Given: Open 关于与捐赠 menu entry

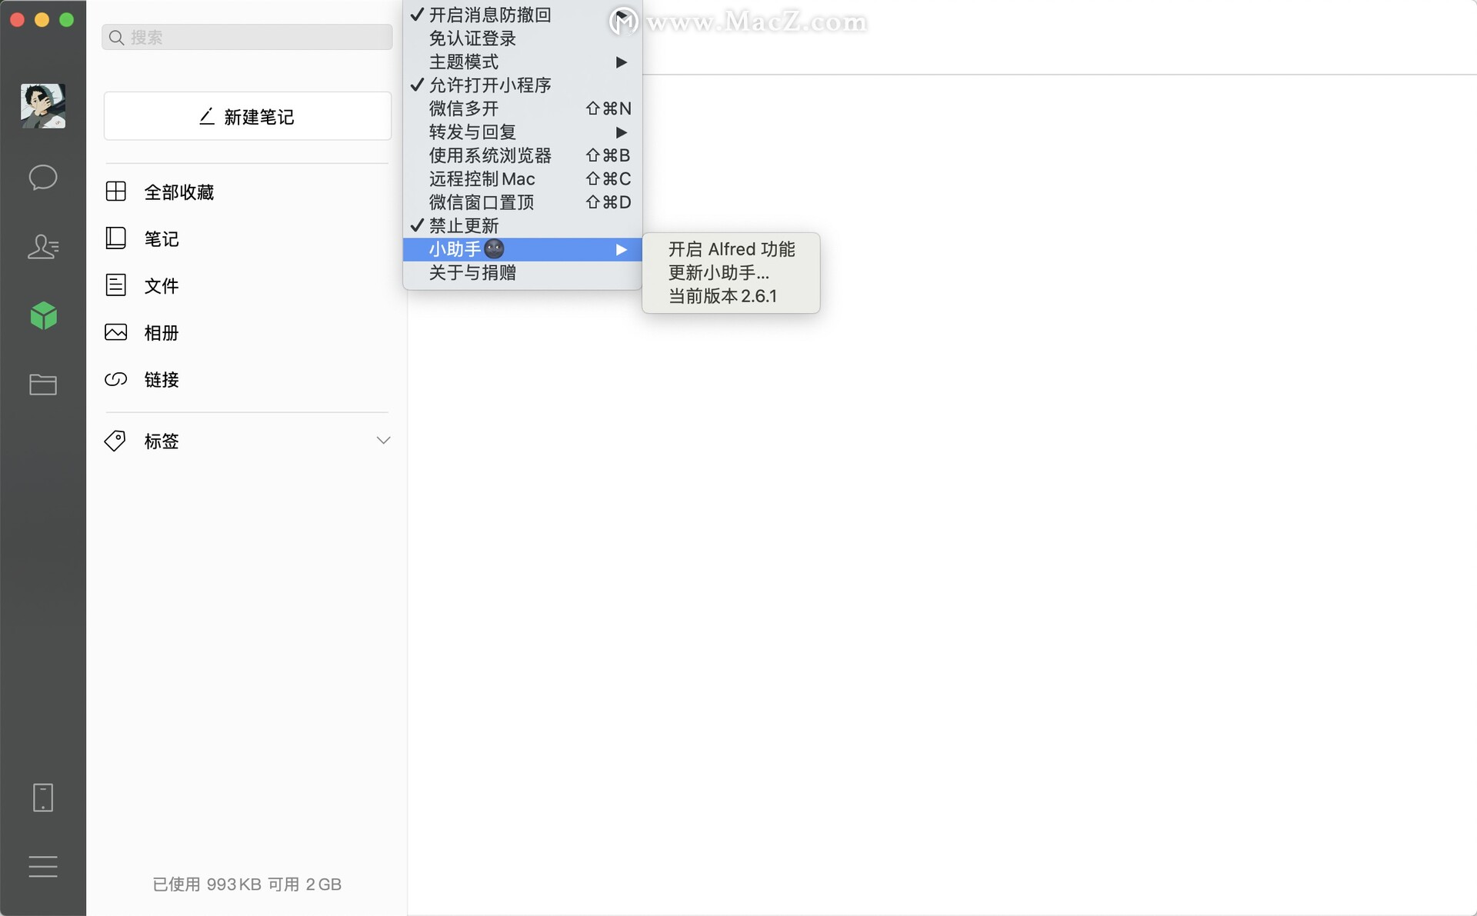Looking at the screenshot, I should [x=522, y=272].
